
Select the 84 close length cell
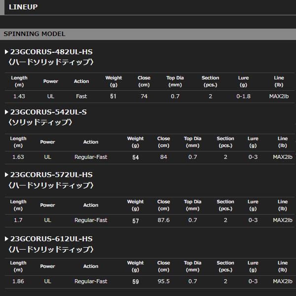click(163, 157)
